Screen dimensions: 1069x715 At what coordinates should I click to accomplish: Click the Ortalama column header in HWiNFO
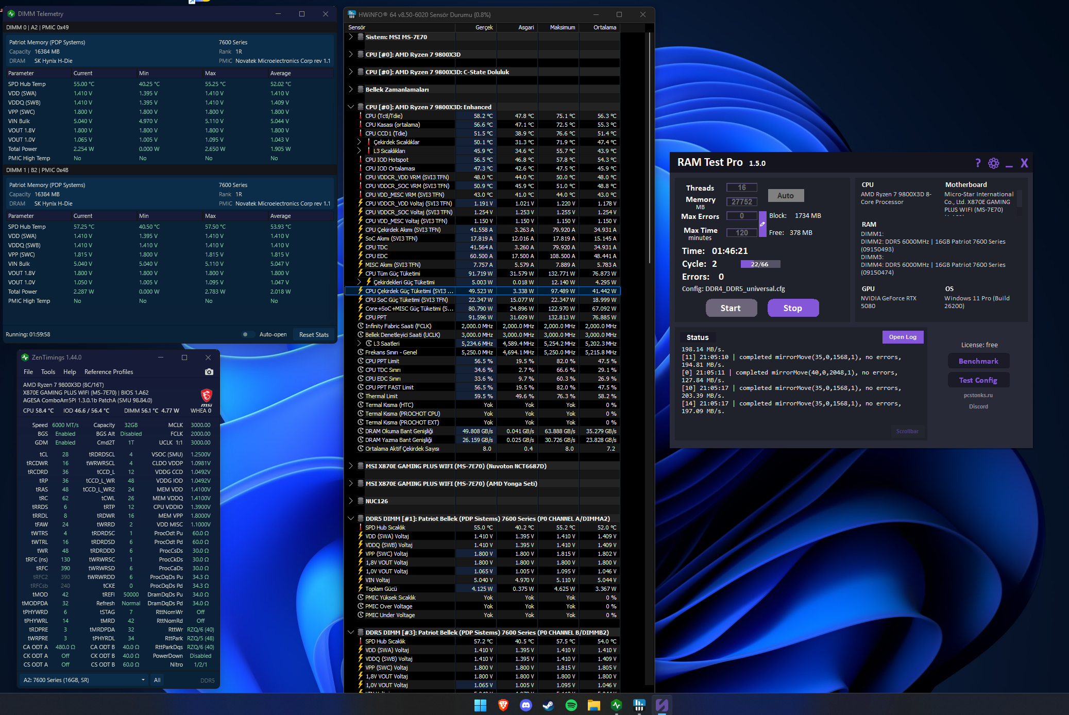point(600,27)
